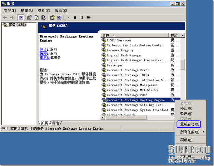Click gear icon of Exchange IMAP4
Viewport: 214px width, 166px height.
click(x=104, y=75)
